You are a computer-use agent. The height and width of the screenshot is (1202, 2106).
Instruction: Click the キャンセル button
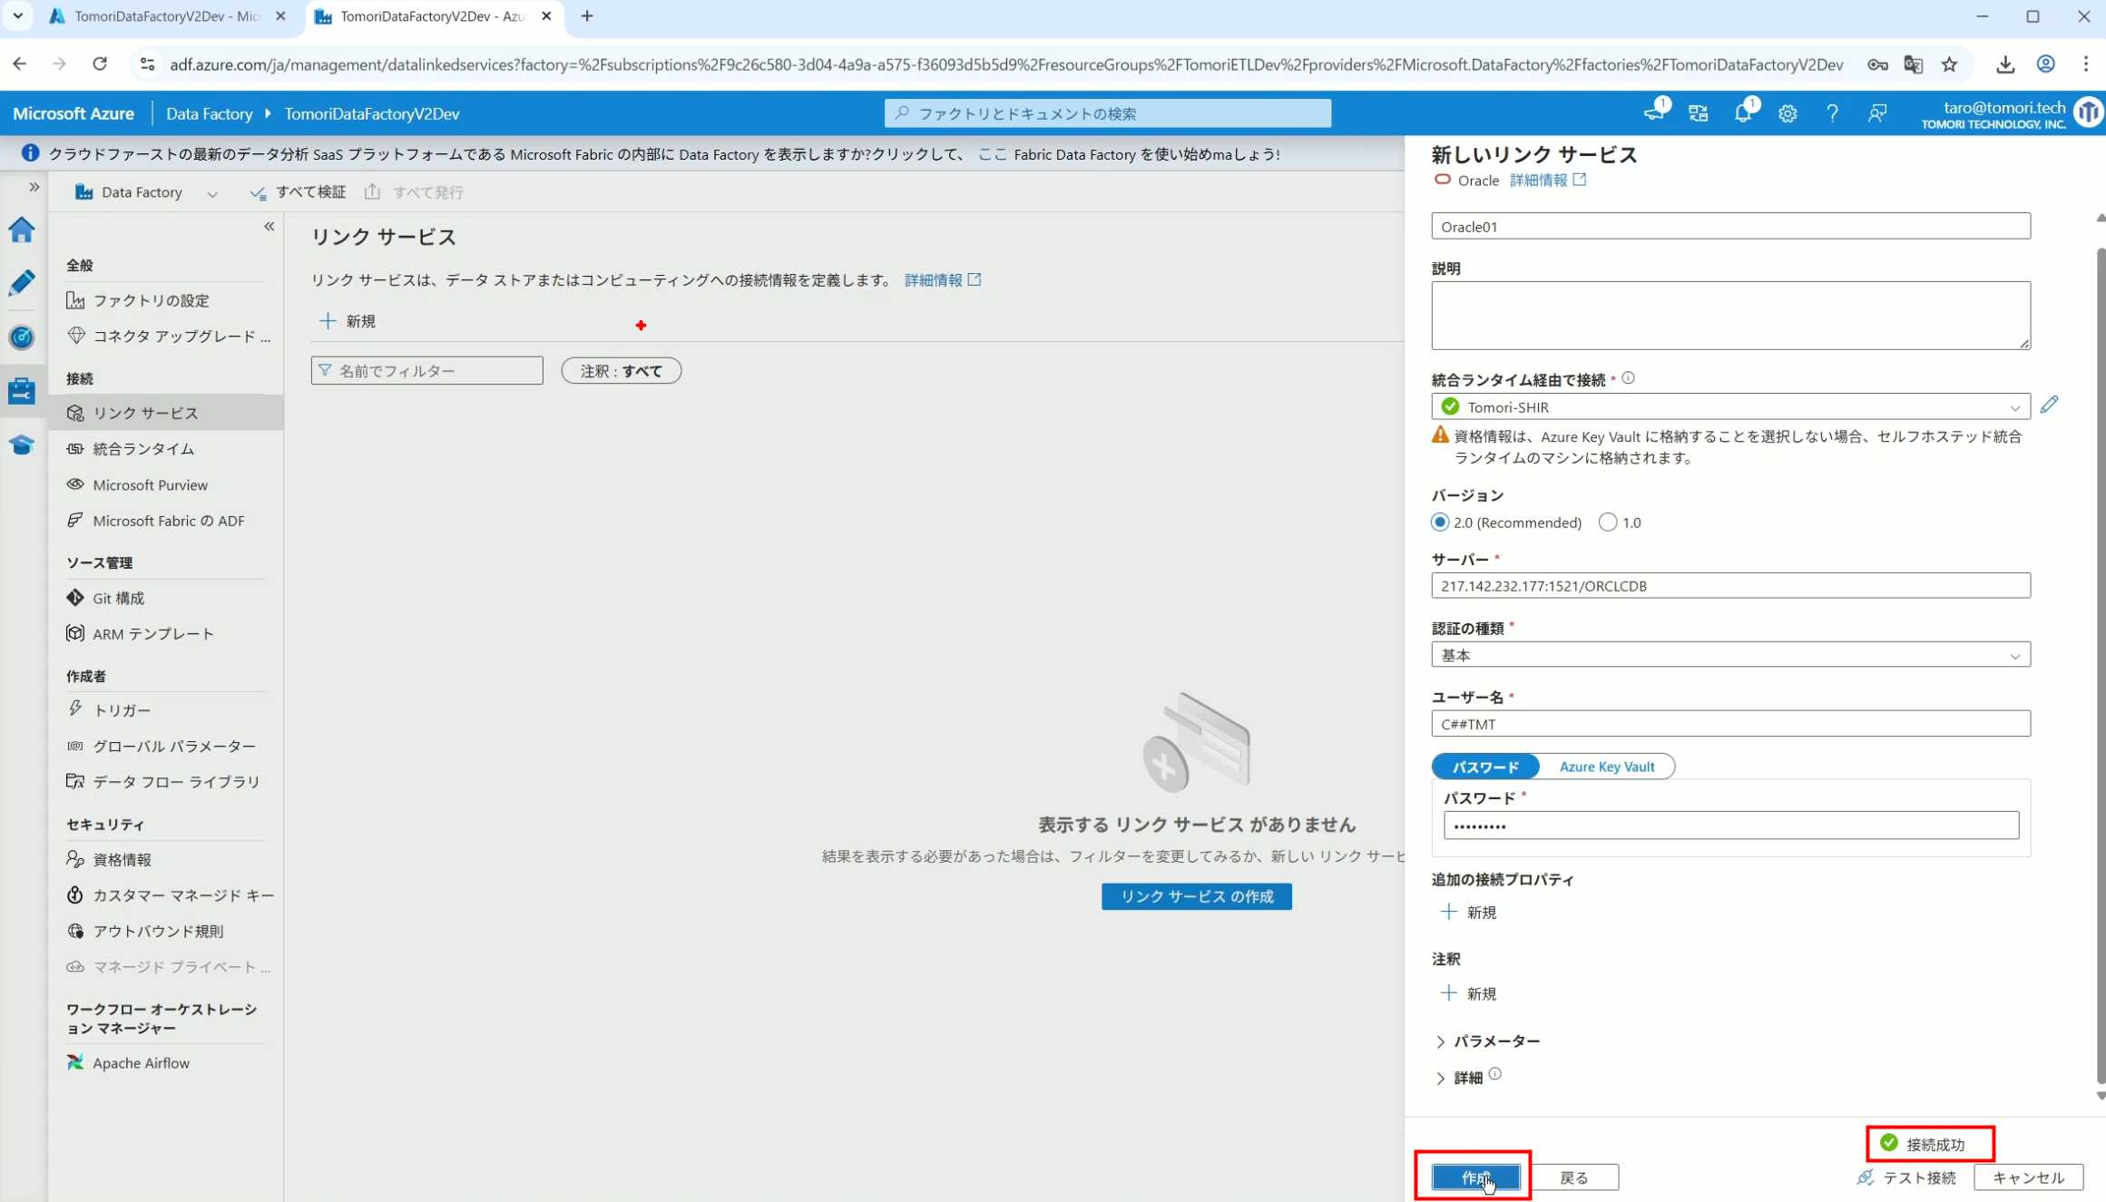2028,1178
